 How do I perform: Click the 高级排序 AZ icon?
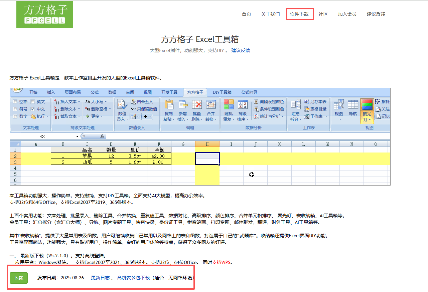click(243, 104)
